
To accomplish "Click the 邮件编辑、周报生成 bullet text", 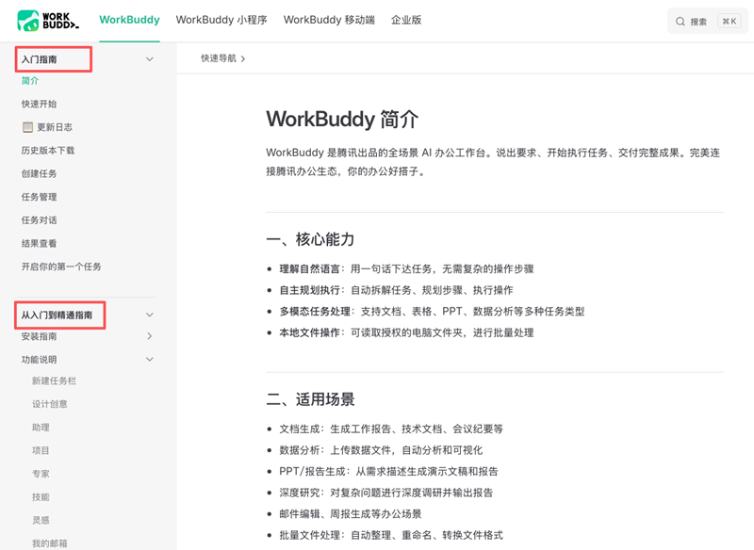I will (x=351, y=514).
